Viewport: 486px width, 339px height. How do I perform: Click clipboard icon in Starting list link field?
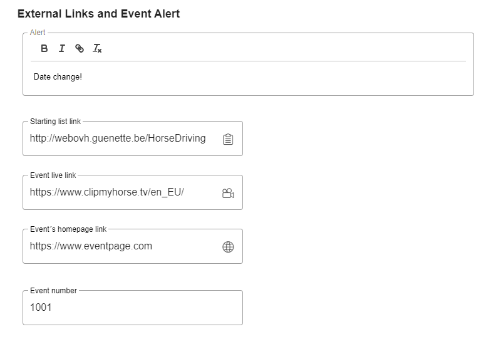click(228, 139)
